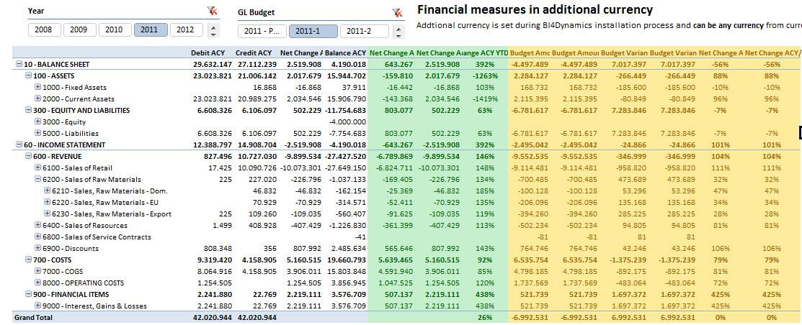The image size is (802, 325).
Task: Clear the GL Budget slicer filter icon
Action: pos(398,12)
